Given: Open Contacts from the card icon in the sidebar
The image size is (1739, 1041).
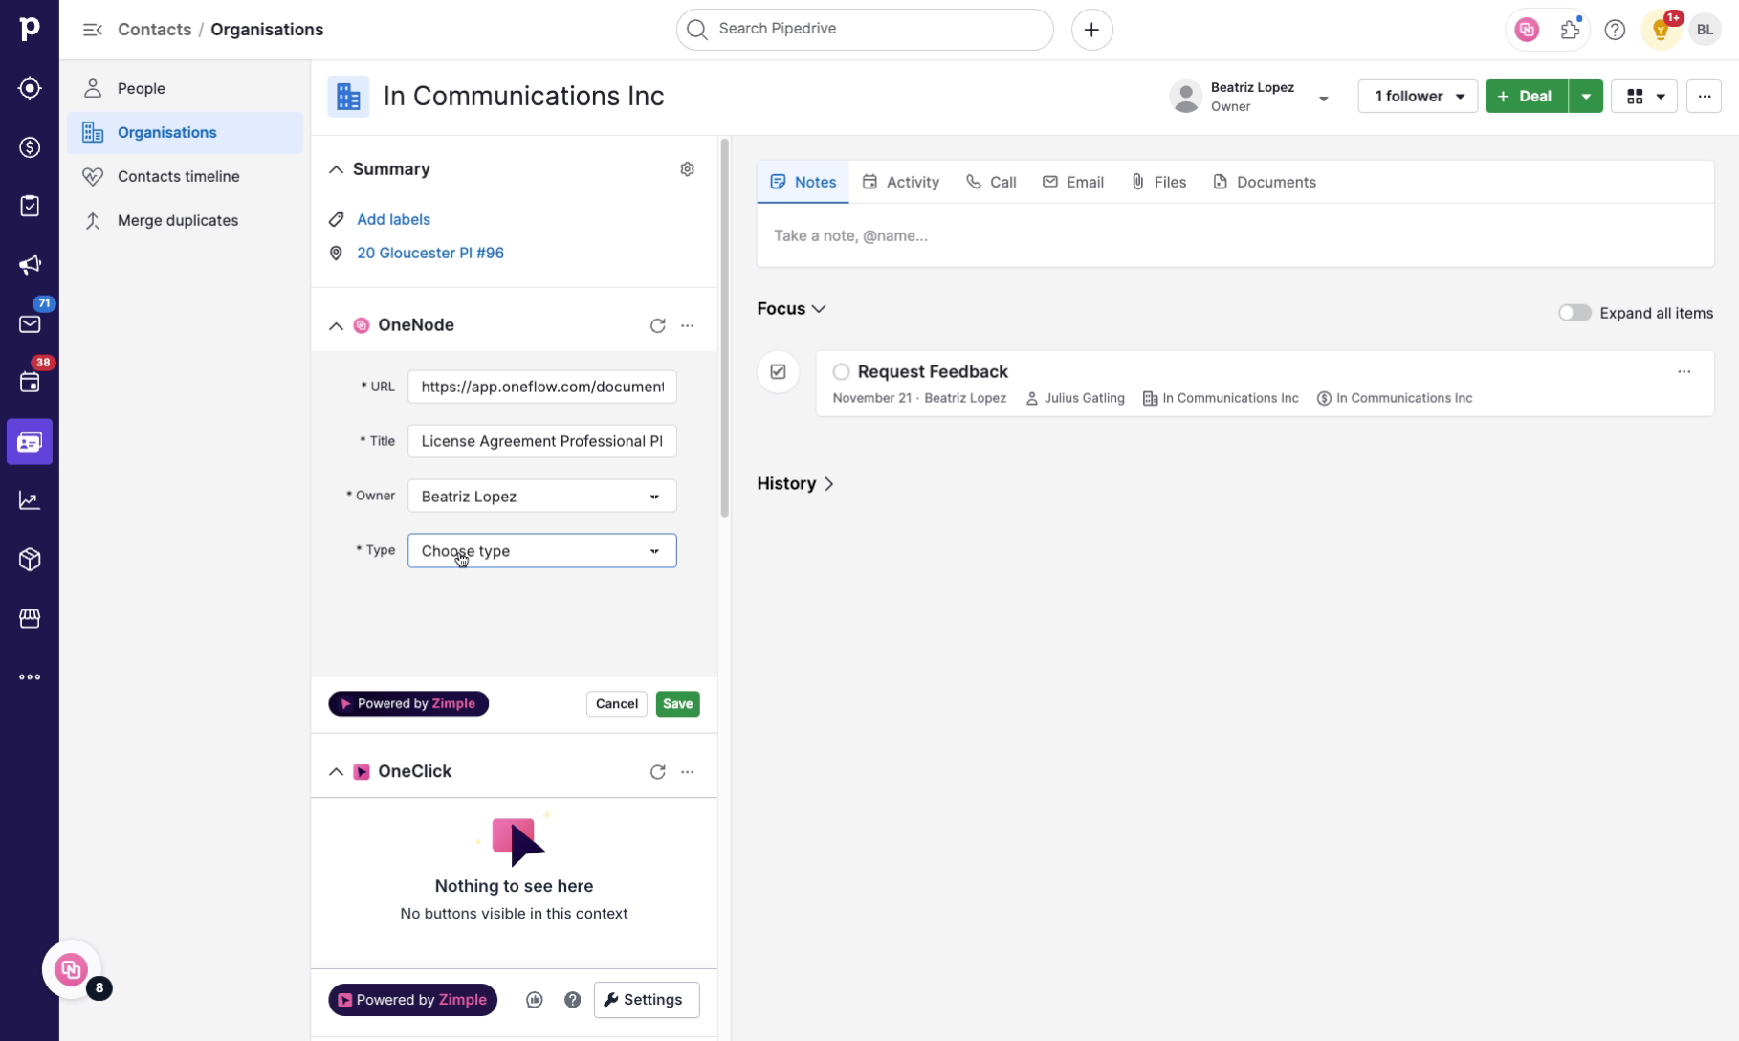Looking at the screenshot, I should [x=30, y=442].
